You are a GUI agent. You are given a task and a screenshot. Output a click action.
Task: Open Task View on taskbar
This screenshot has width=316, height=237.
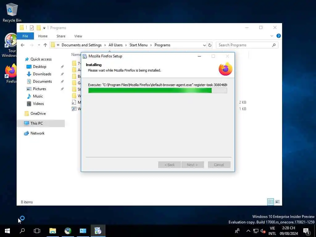coord(37,231)
